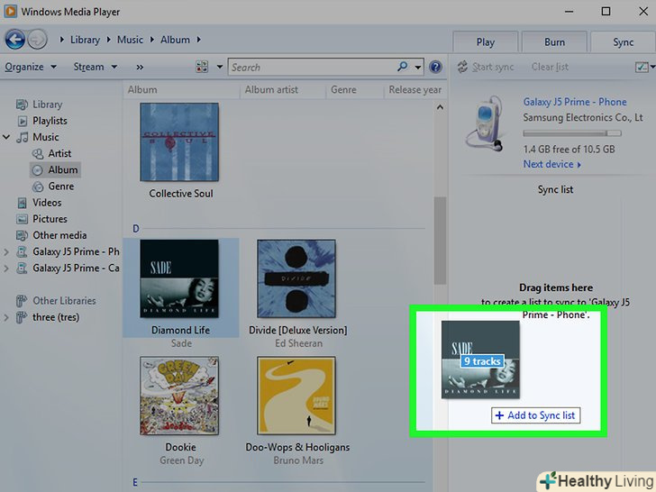
Task: Click the greyed forward navigation arrow
Action: tap(37, 40)
